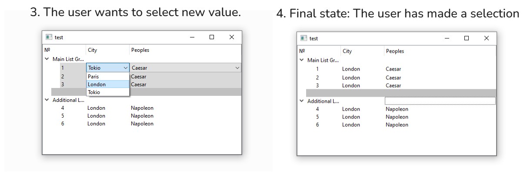Select row 4 Napoleon in the left window
Screen dimensions: 527x179
pyautogui.click(x=142, y=108)
